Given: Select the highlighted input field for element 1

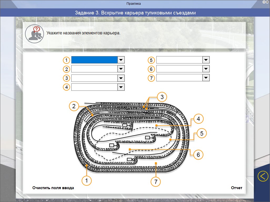Looking at the screenshot, I should (x=94, y=60).
